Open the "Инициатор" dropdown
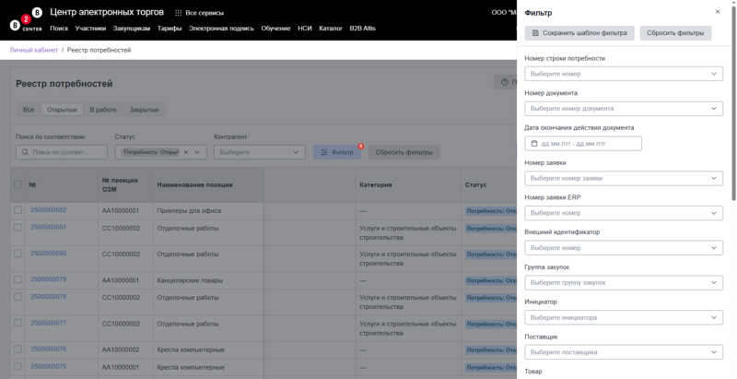Image resolution: width=737 pixels, height=379 pixels. pos(713,317)
